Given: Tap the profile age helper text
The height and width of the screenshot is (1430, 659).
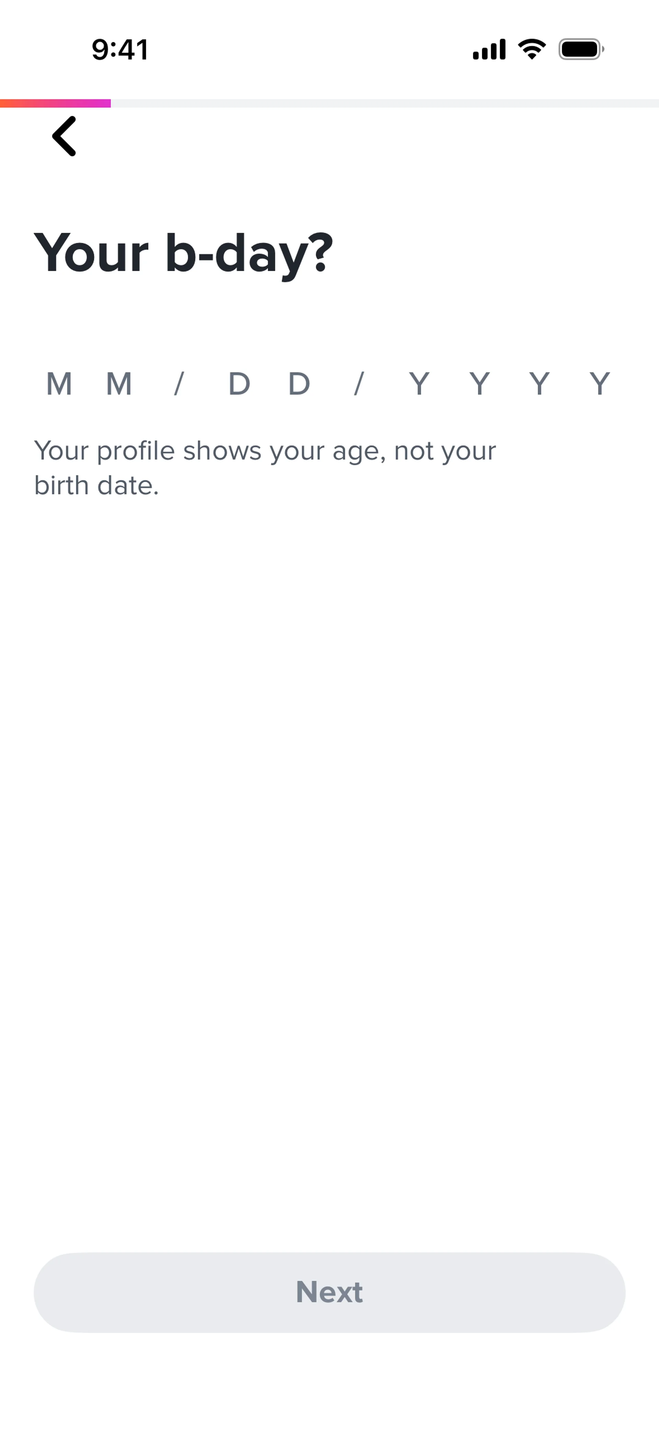Looking at the screenshot, I should pyautogui.click(x=265, y=467).
